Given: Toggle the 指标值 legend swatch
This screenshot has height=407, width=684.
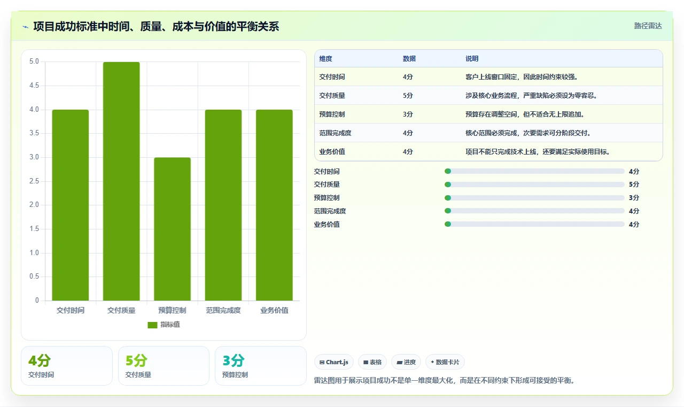Looking at the screenshot, I should click(x=153, y=325).
